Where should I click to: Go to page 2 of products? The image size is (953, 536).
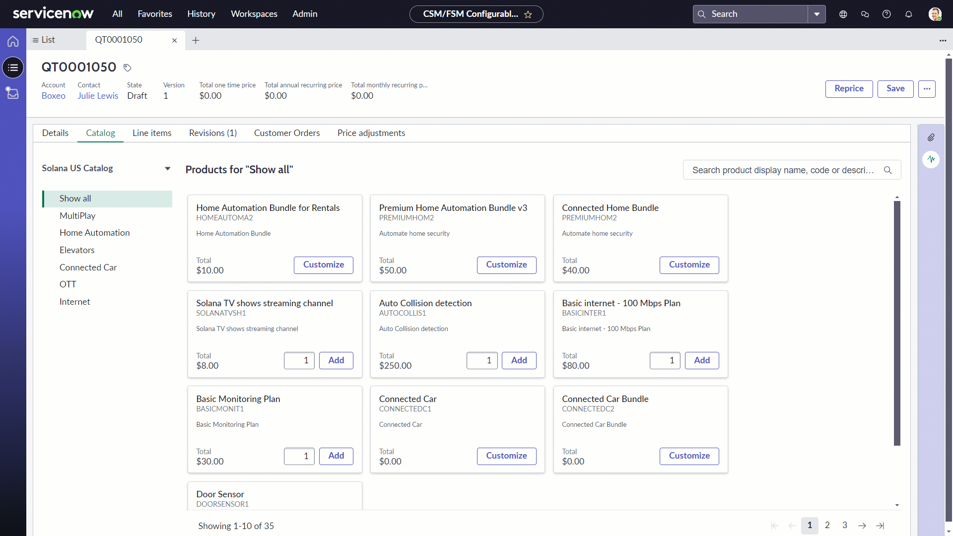(827, 526)
